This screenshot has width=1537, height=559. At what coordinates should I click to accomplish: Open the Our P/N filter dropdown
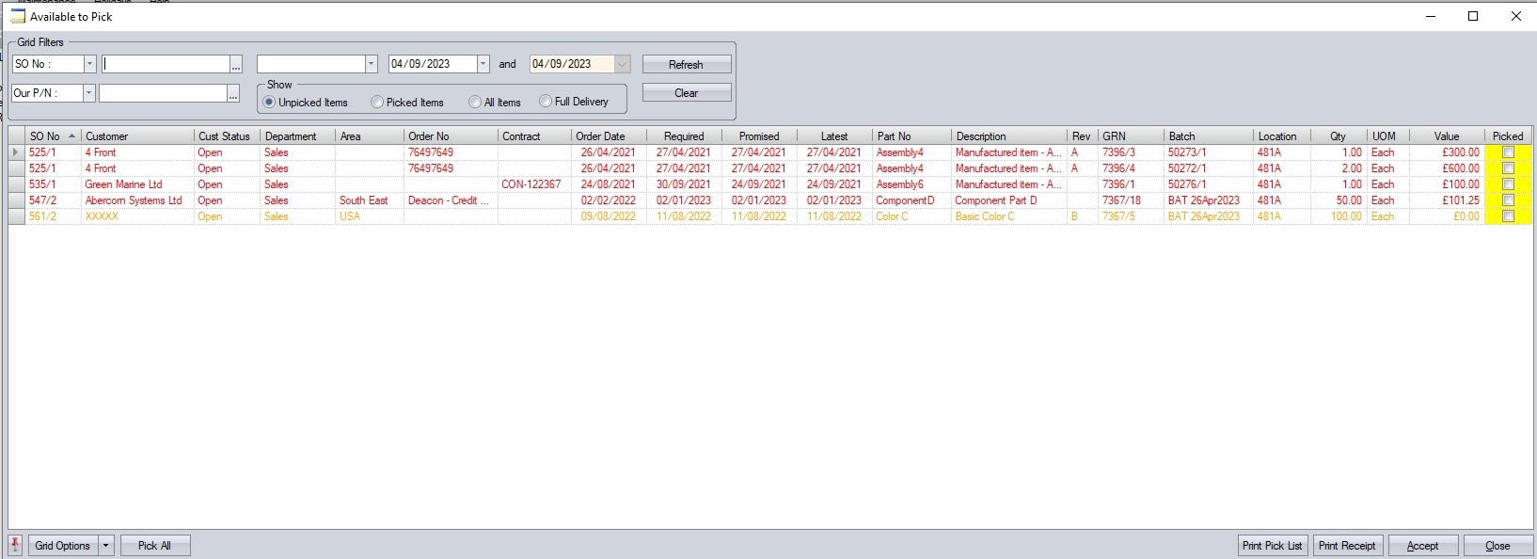(x=88, y=93)
